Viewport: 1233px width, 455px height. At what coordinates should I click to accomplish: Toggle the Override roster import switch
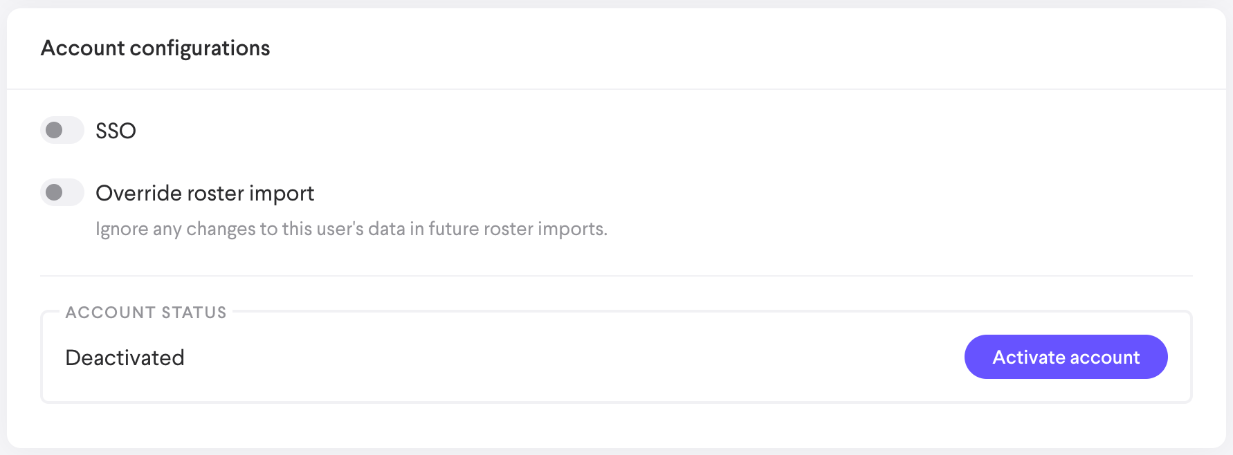click(62, 192)
